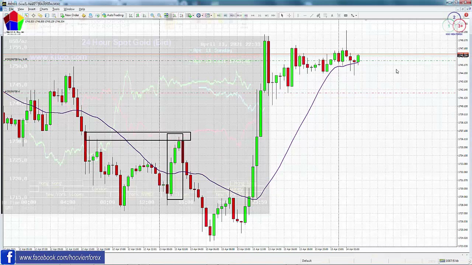The height and width of the screenshot is (265, 472).
Task: Click the New Order button
Action: (70, 15)
